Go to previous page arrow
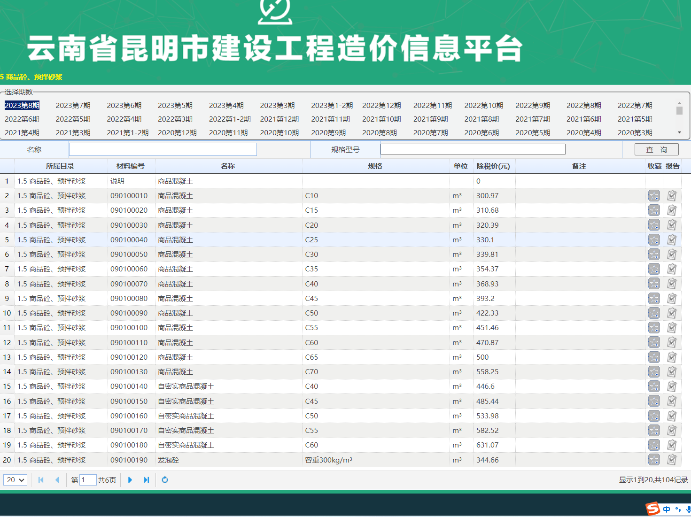 57,480
